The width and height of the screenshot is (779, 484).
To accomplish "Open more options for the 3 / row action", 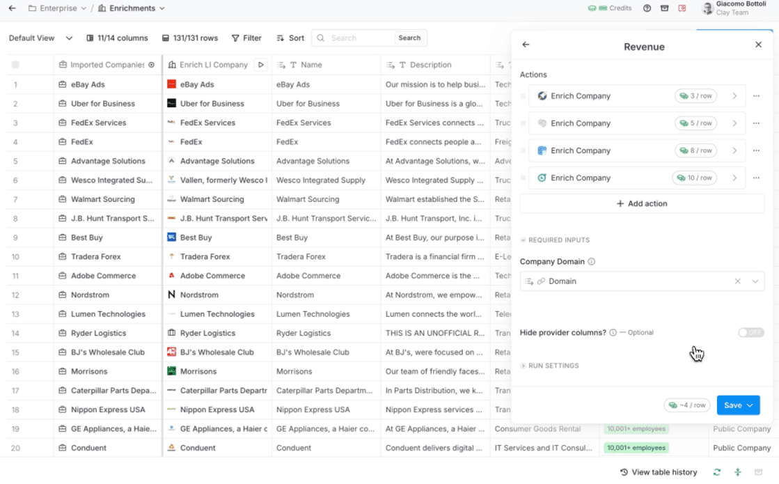I will 756,96.
